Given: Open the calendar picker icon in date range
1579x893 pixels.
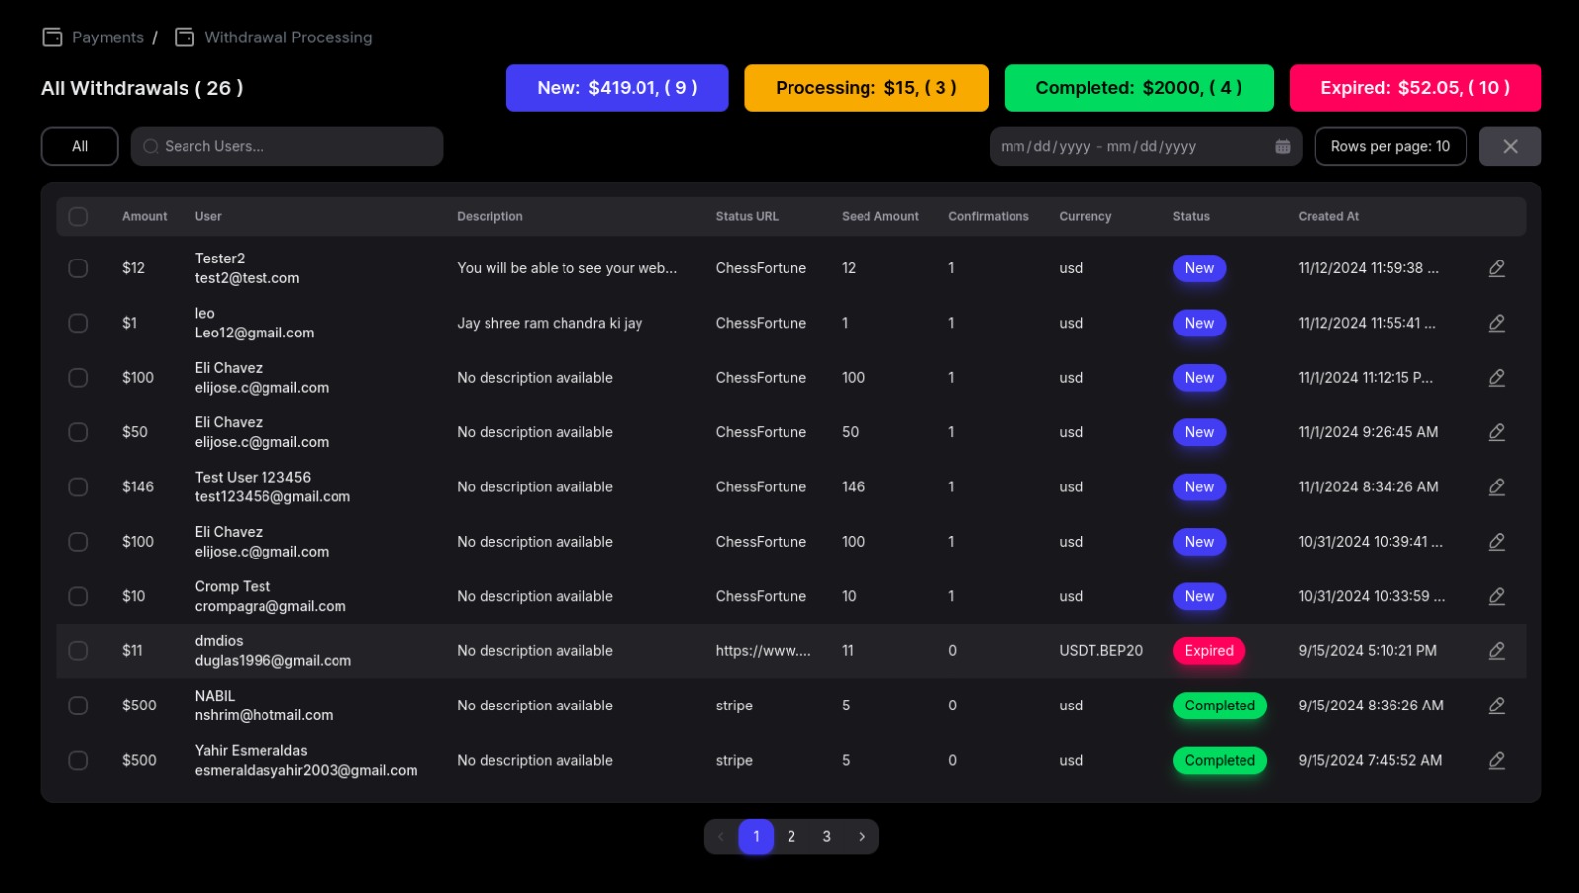Looking at the screenshot, I should point(1282,147).
